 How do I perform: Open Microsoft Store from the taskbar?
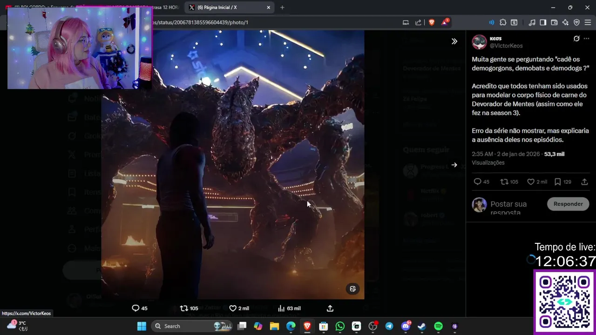[x=324, y=326]
